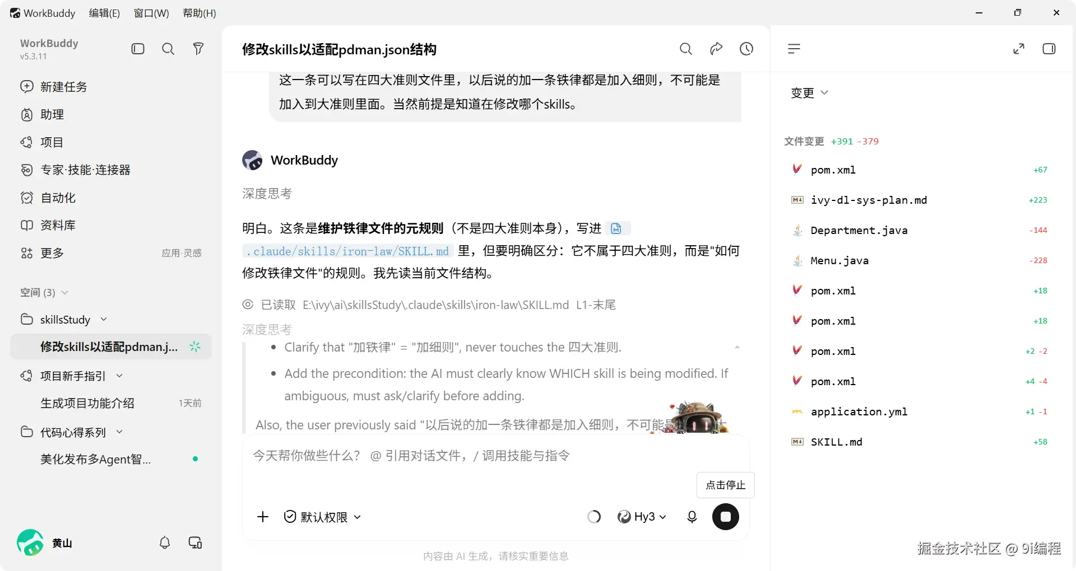Open application.yml in the changes list

919,411
